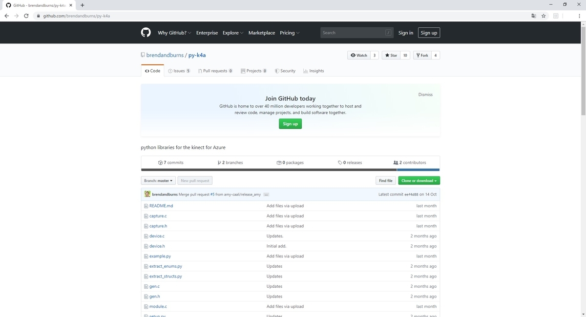Open Clone or download dropdown
The image size is (586, 317).
pyautogui.click(x=419, y=180)
